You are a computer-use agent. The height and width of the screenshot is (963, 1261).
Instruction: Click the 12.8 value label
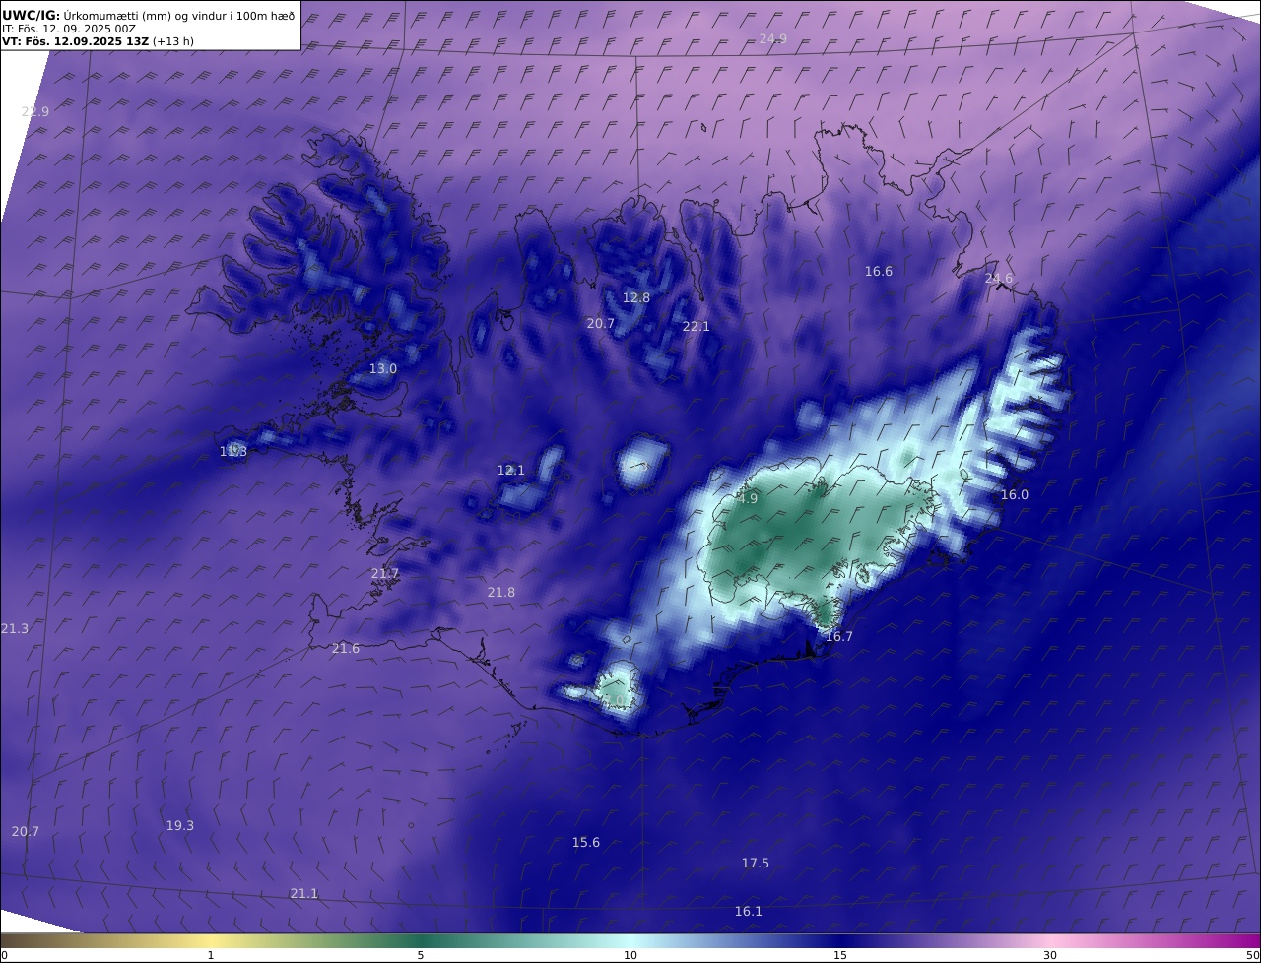point(636,297)
